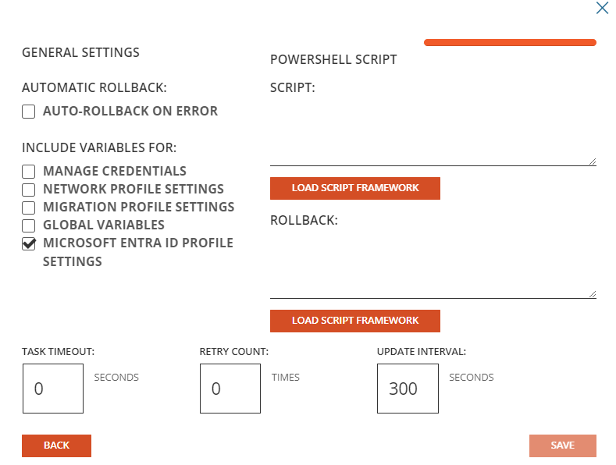Grab the Script textarea resize handle
This screenshot has width=616, height=465.
(x=593, y=162)
